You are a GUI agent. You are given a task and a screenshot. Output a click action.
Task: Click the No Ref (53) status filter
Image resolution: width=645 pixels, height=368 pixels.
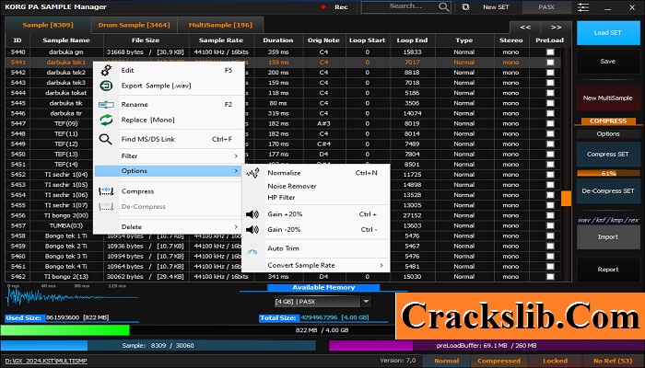[613, 361]
